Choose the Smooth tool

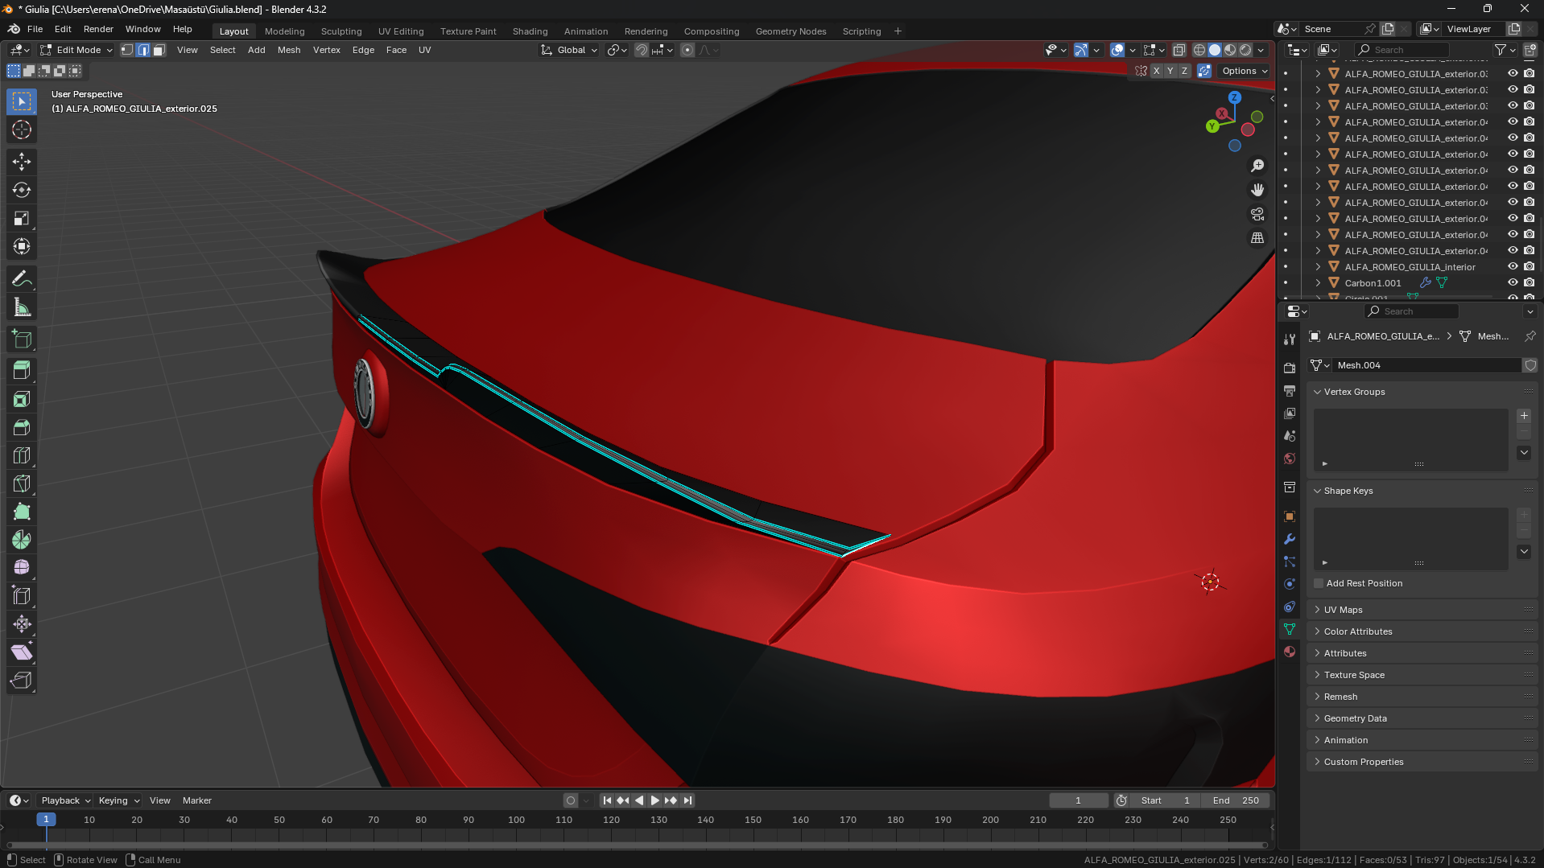[22, 568]
